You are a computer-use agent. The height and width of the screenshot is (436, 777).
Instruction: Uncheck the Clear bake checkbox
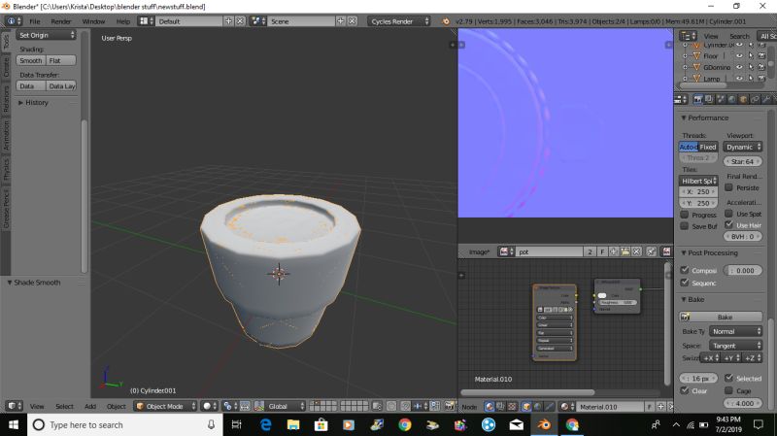pyautogui.click(x=685, y=390)
